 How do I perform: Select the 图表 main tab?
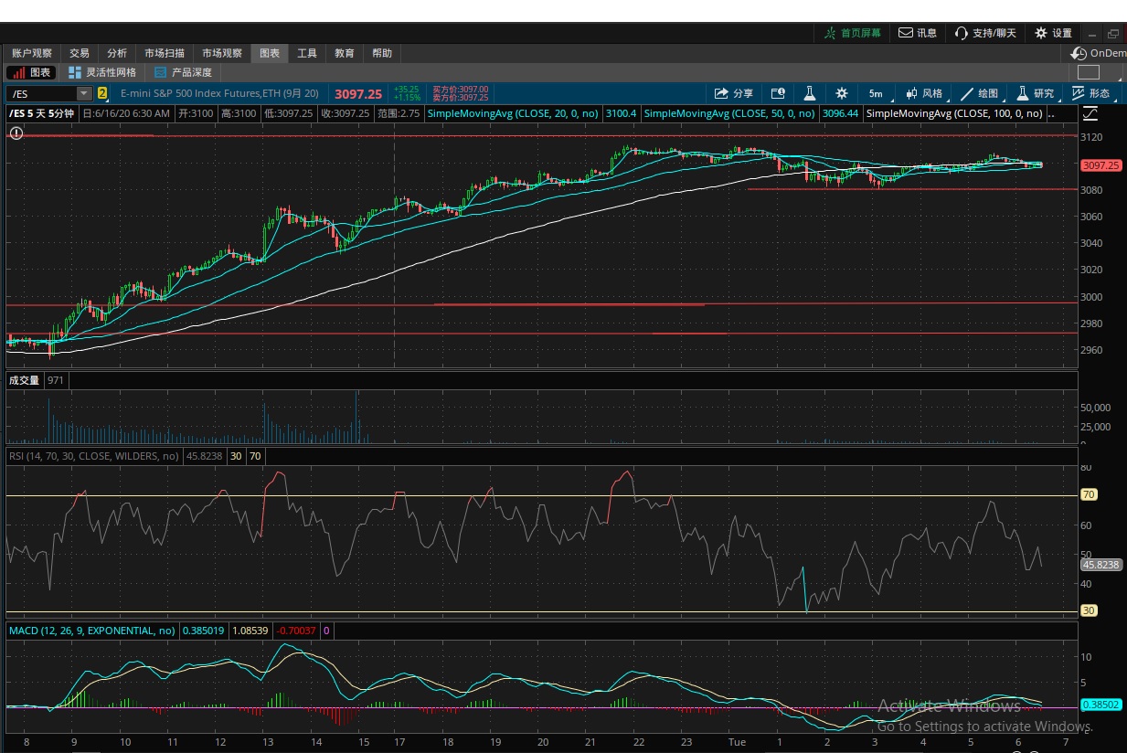point(270,53)
